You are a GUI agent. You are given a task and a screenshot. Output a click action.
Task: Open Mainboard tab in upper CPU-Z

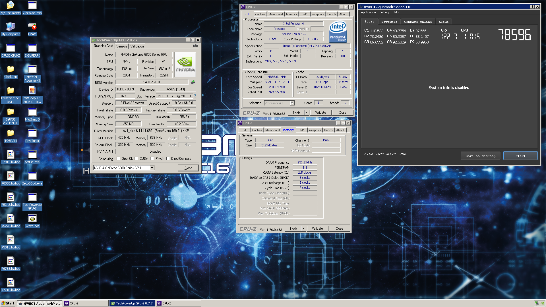276,14
